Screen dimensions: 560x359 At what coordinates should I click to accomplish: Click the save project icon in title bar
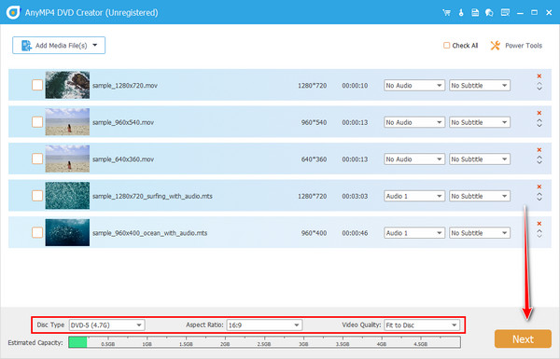pos(475,13)
